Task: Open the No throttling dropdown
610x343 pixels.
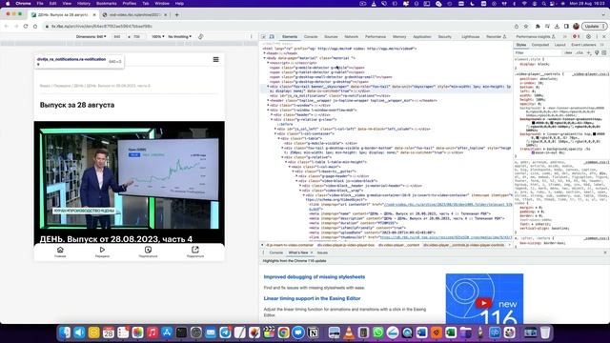Action: [x=180, y=36]
